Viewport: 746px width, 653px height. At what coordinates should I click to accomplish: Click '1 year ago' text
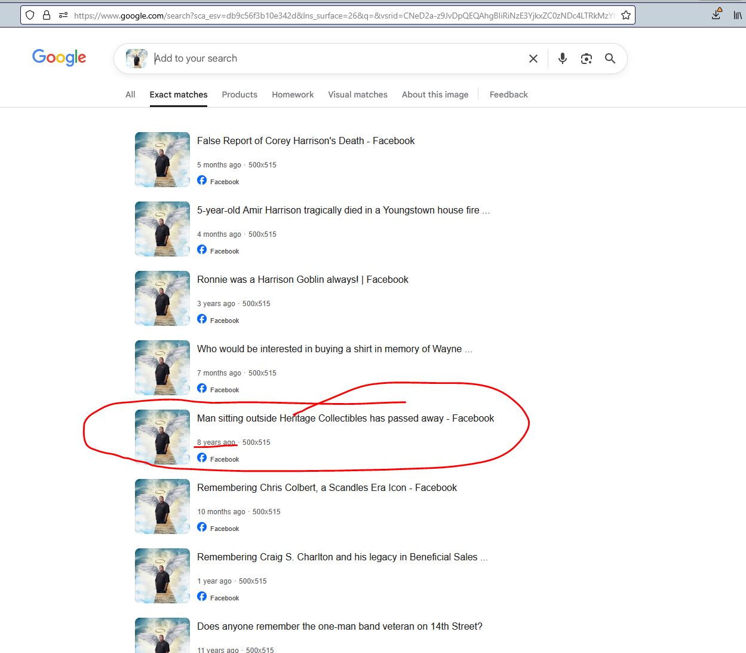tap(214, 581)
